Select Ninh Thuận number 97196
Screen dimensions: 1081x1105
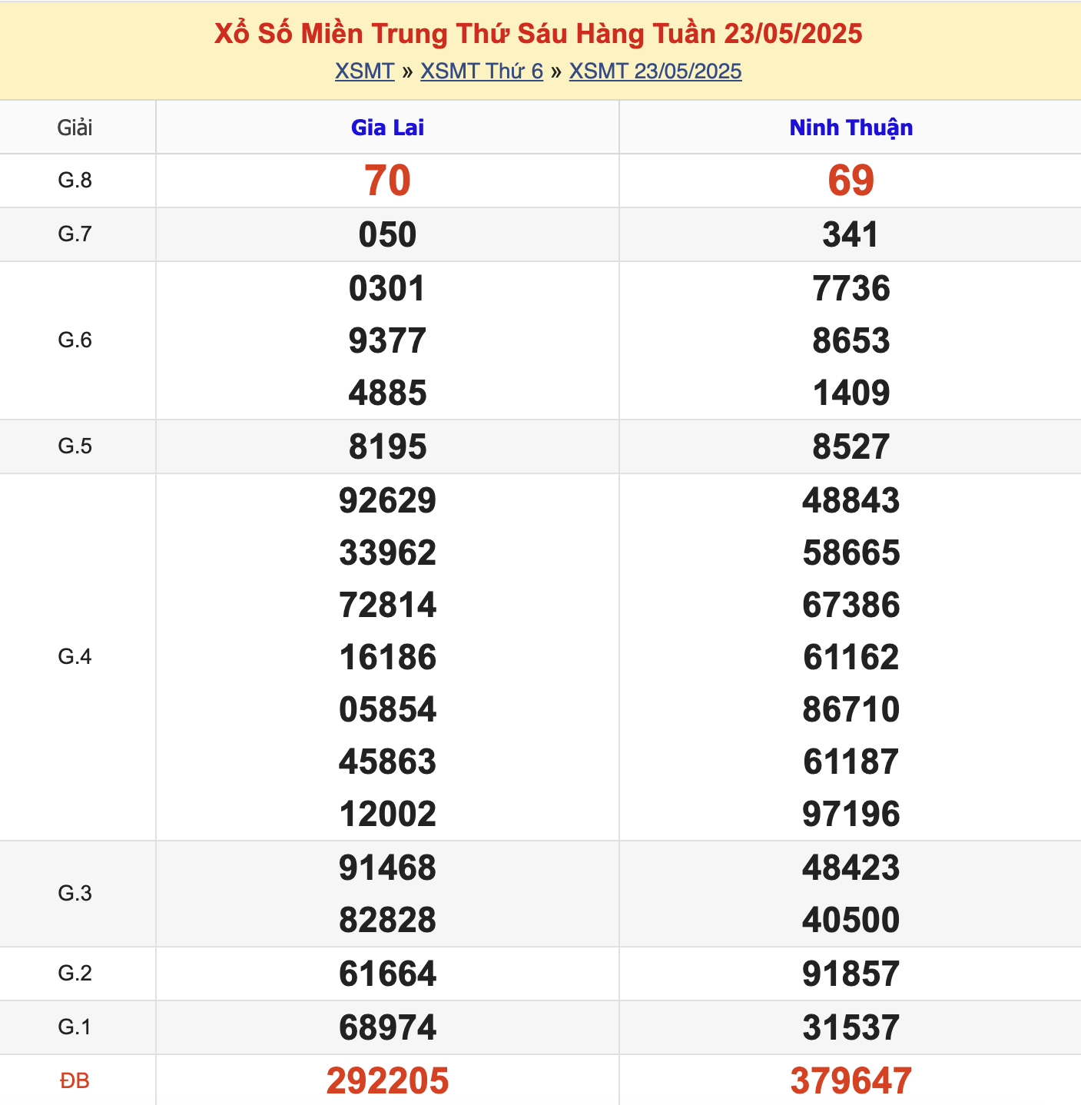click(x=851, y=814)
